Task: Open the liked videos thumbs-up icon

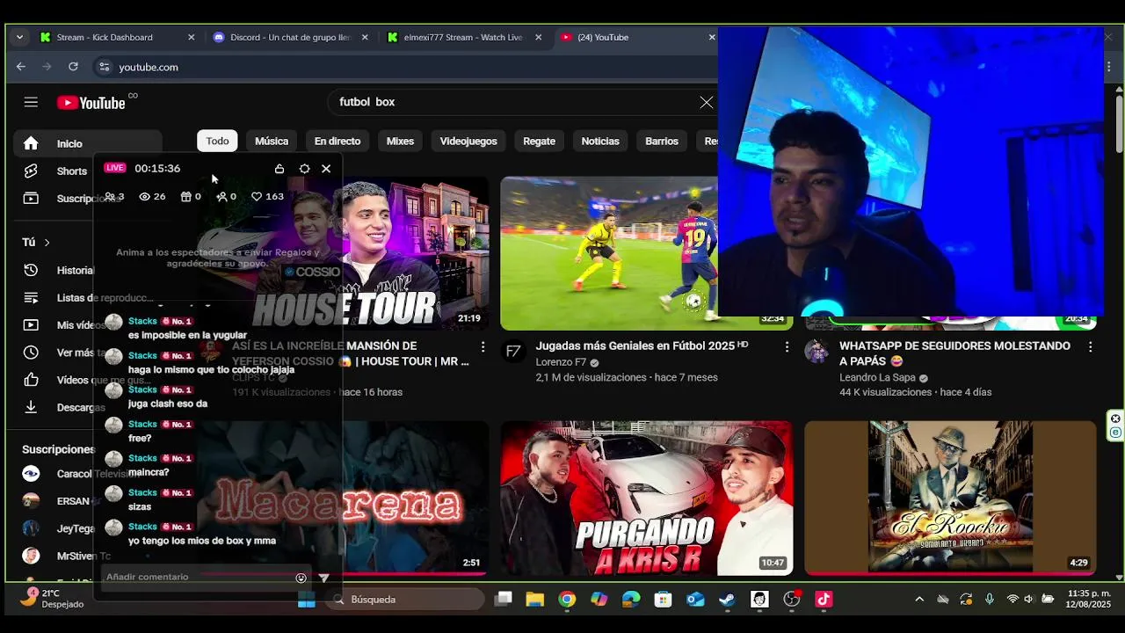Action: [31, 380]
